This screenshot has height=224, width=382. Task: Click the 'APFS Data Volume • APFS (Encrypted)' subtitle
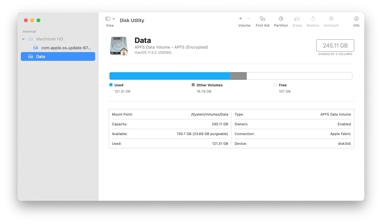(x=171, y=47)
